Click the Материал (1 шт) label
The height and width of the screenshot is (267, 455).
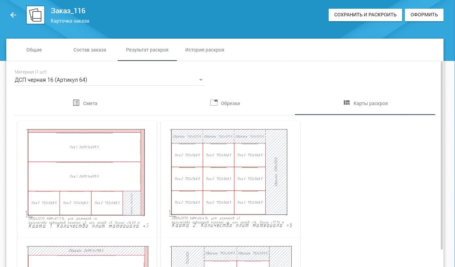click(31, 72)
